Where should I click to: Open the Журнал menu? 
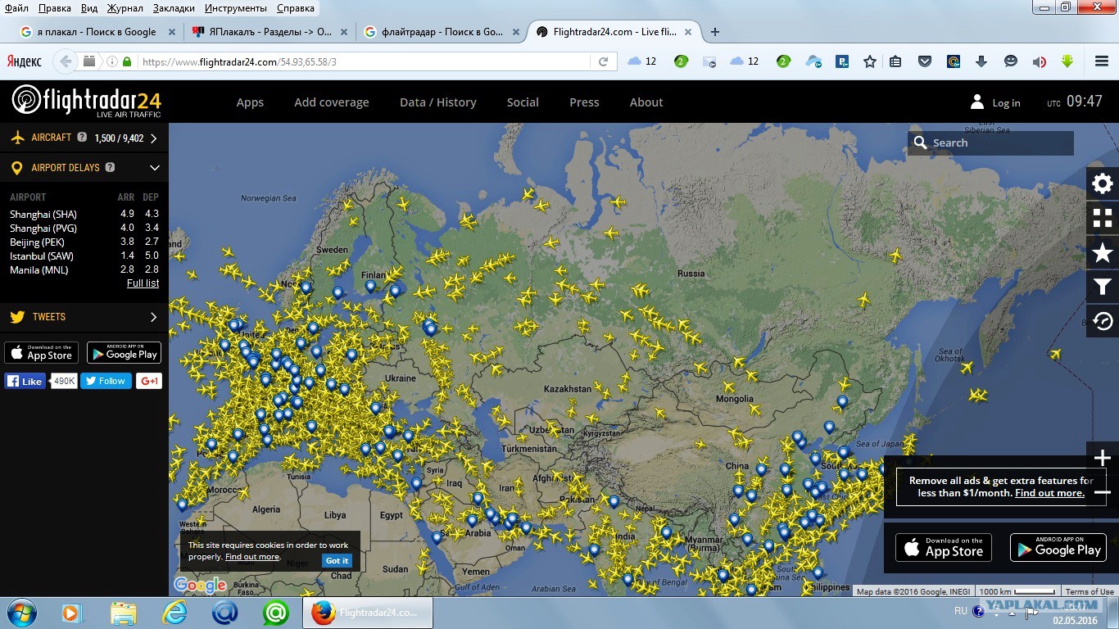[x=125, y=8]
